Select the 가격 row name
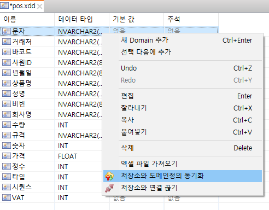Viewport: 269px width, 210px height. [19, 156]
